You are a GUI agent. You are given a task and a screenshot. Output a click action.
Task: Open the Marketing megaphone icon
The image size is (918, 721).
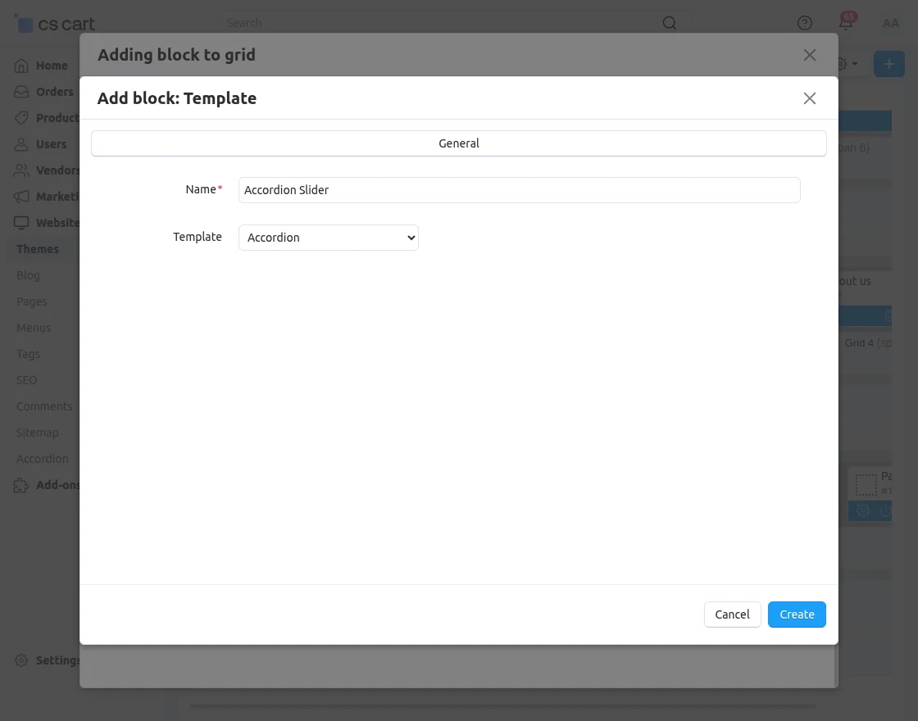21,196
